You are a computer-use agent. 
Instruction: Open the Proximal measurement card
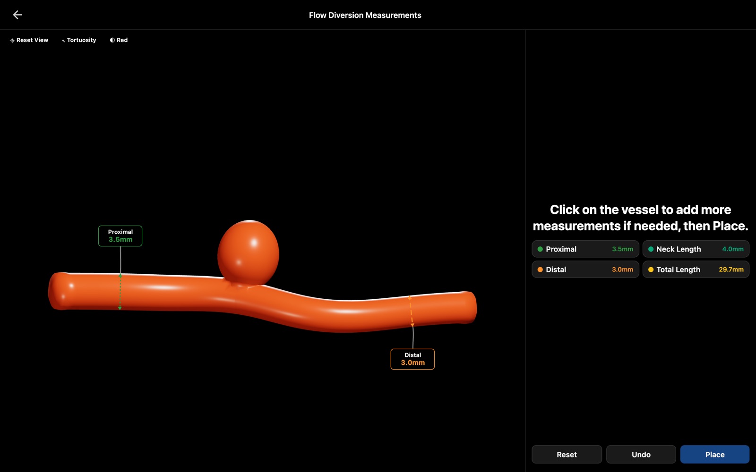[585, 249]
